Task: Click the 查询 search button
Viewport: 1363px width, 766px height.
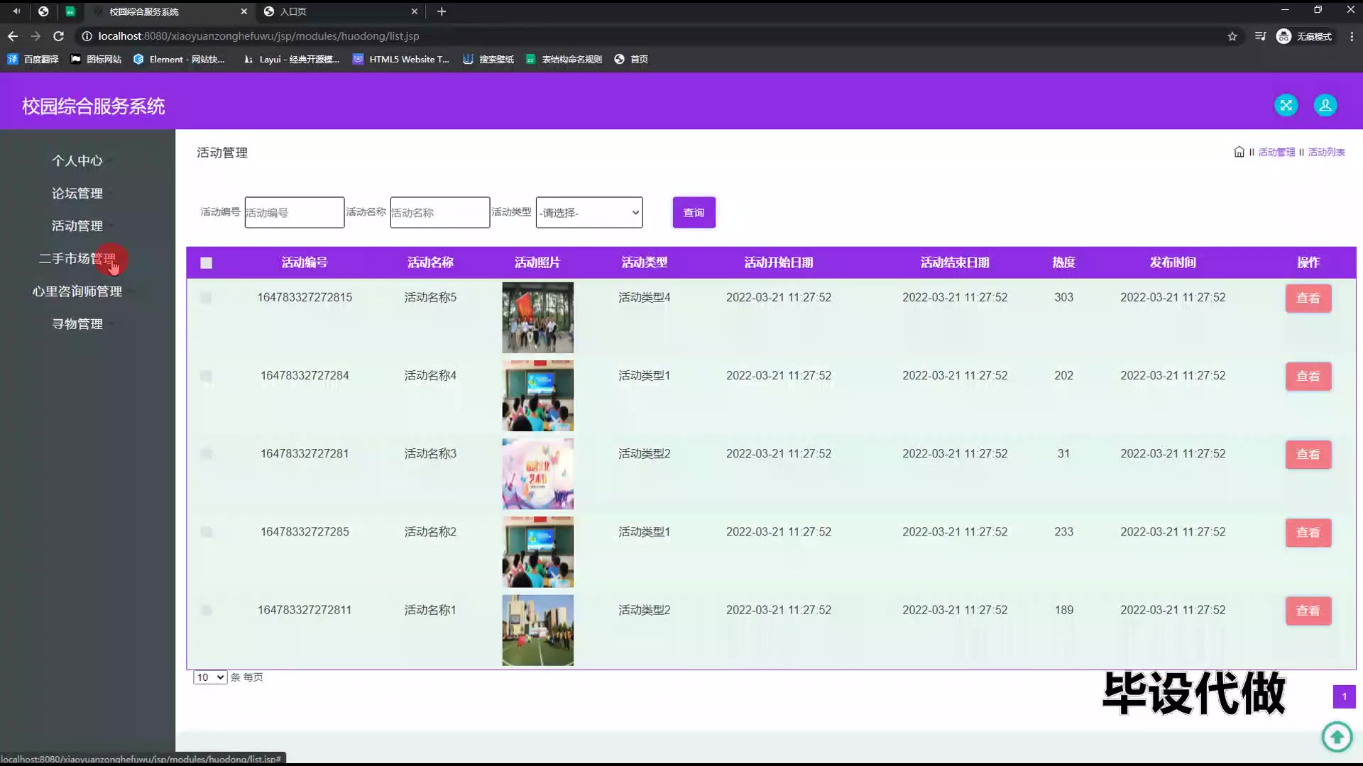Action: pyautogui.click(x=694, y=213)
